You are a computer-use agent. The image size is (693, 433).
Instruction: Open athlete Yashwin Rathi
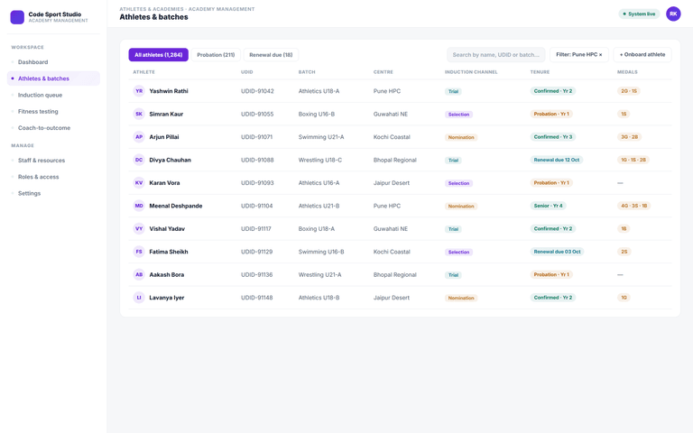coord(169,91)
